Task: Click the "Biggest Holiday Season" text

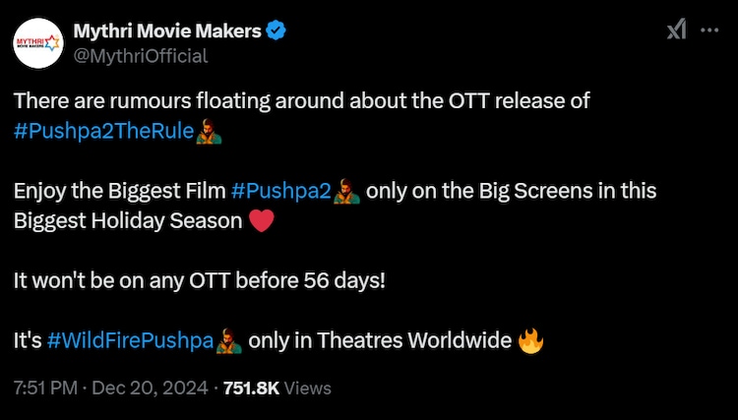Action: point(128,220)
